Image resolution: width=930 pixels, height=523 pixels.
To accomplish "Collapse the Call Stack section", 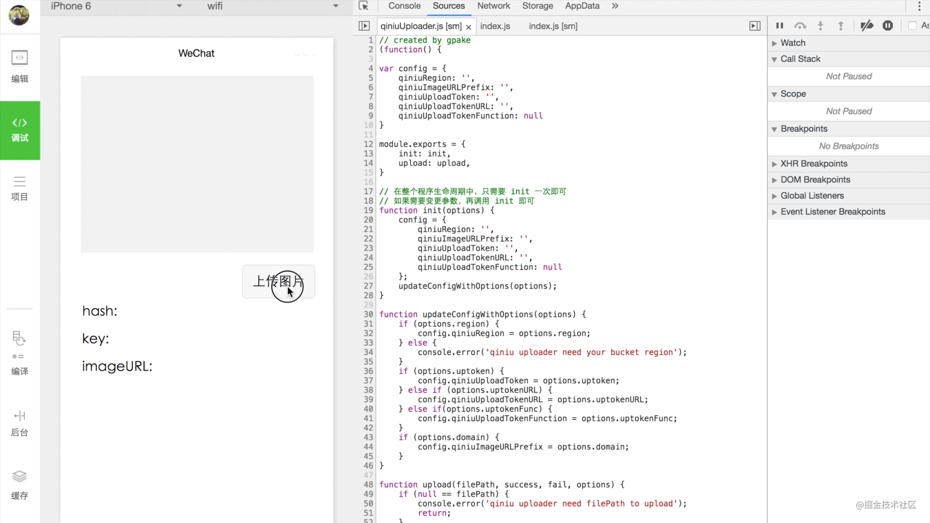I will (800, 59).
